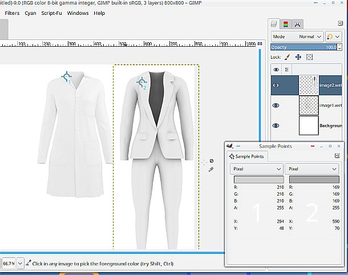This screenshot has width=348, height=275.
Task: Open the Sample Points panel menu button
Action: tap(337, 155)
